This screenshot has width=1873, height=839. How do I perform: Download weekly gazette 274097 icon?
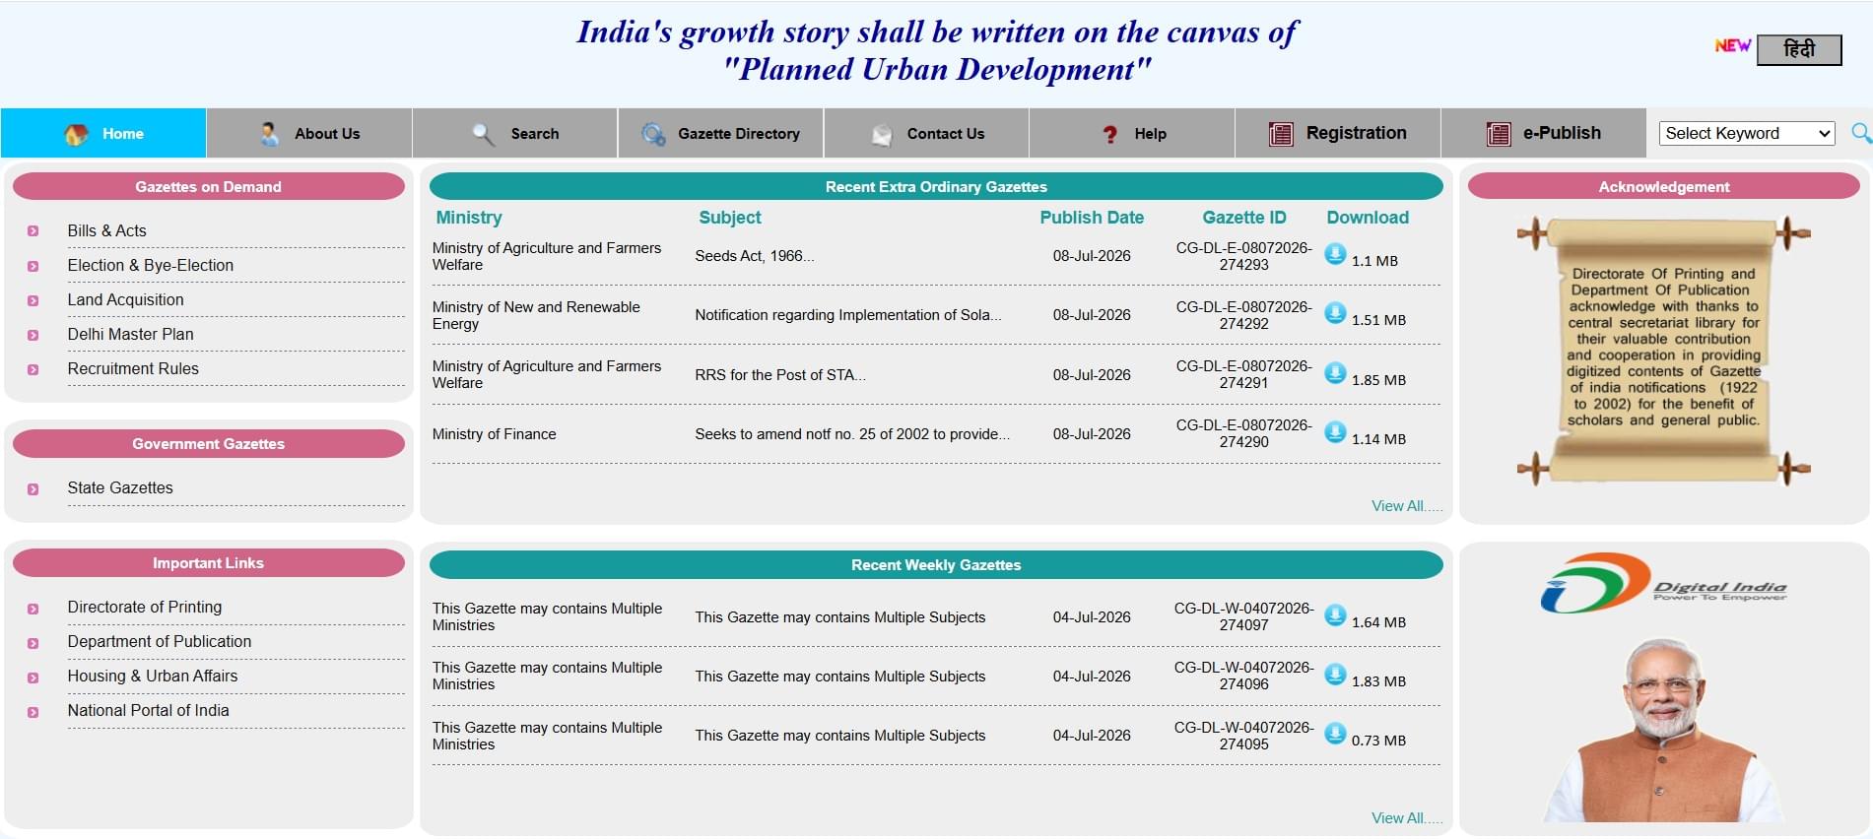point(1335,615)
